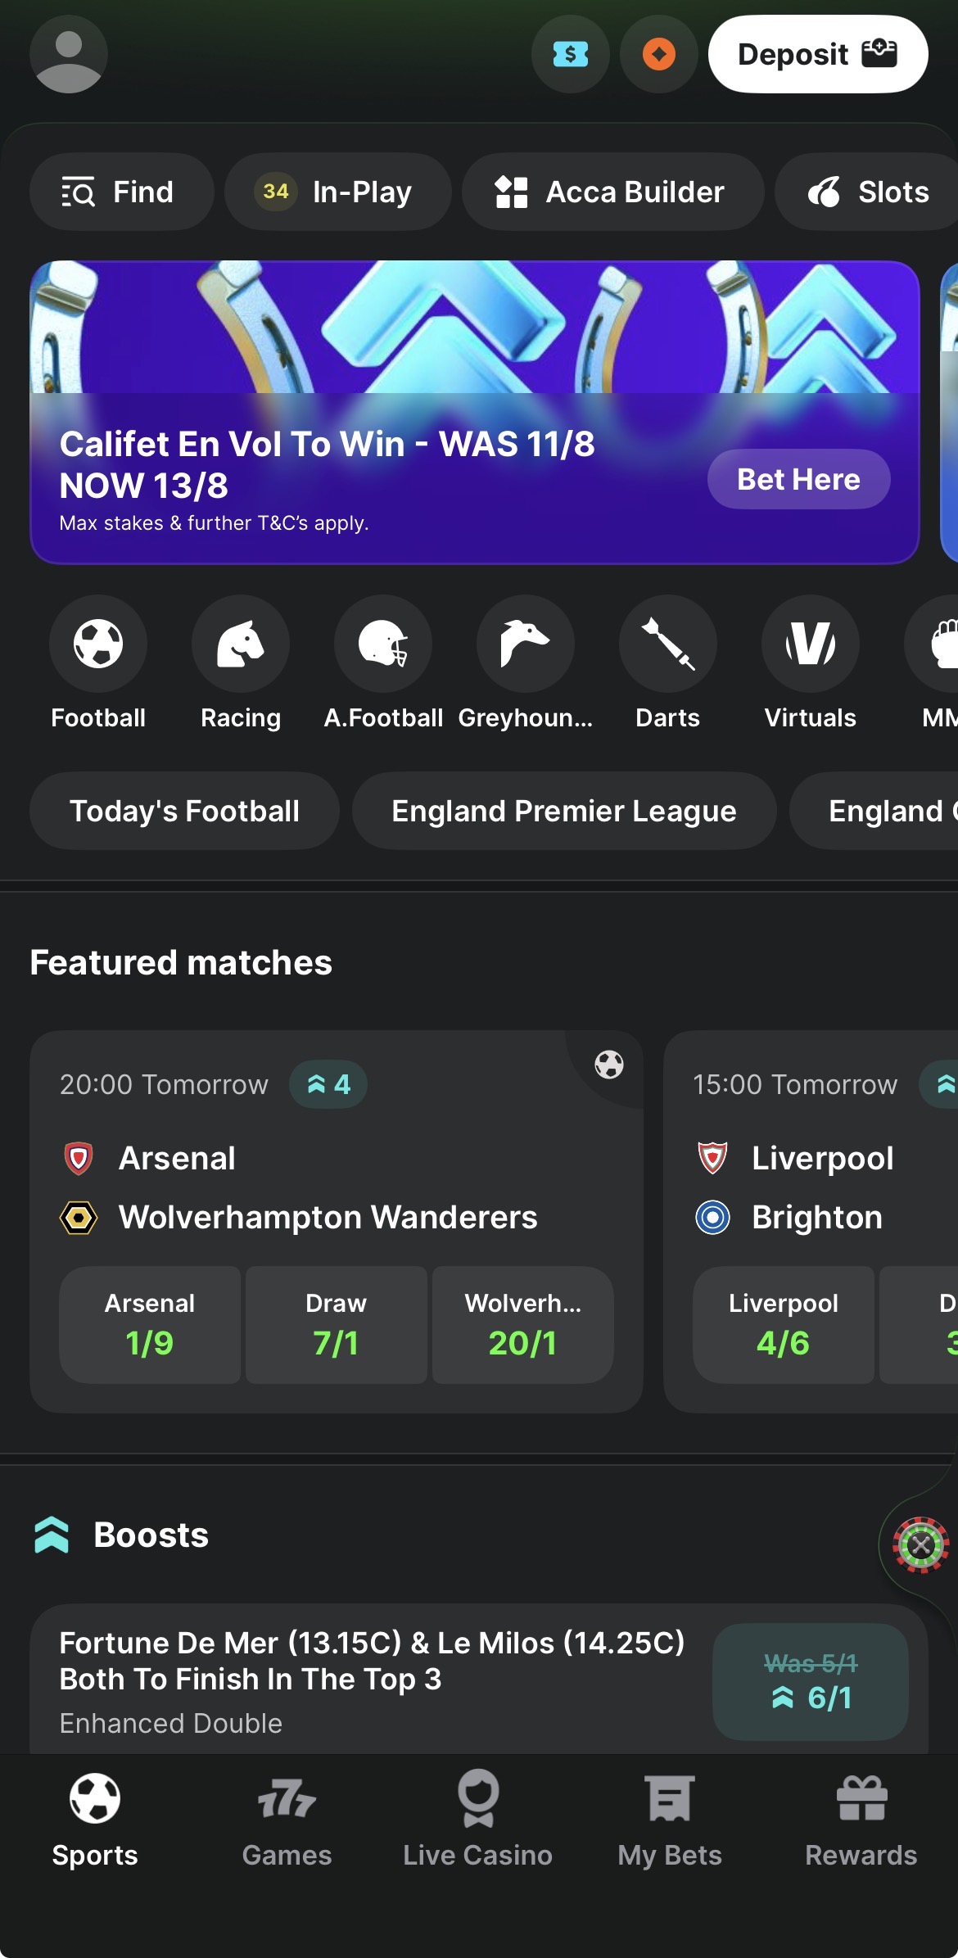Switch to the My Bets tab
Screen dimensions: 958x1958
670,1820
